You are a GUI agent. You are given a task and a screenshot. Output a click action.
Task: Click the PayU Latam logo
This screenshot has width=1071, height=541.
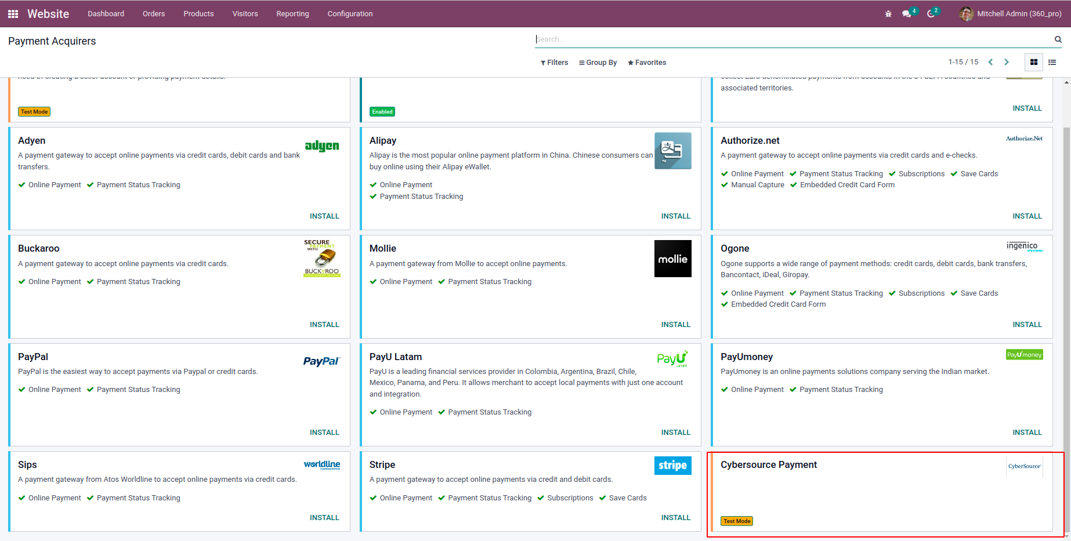673,358
